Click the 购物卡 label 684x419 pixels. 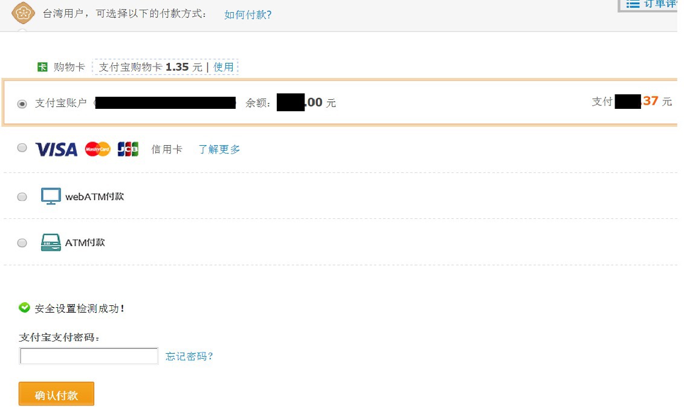[69, 67]
